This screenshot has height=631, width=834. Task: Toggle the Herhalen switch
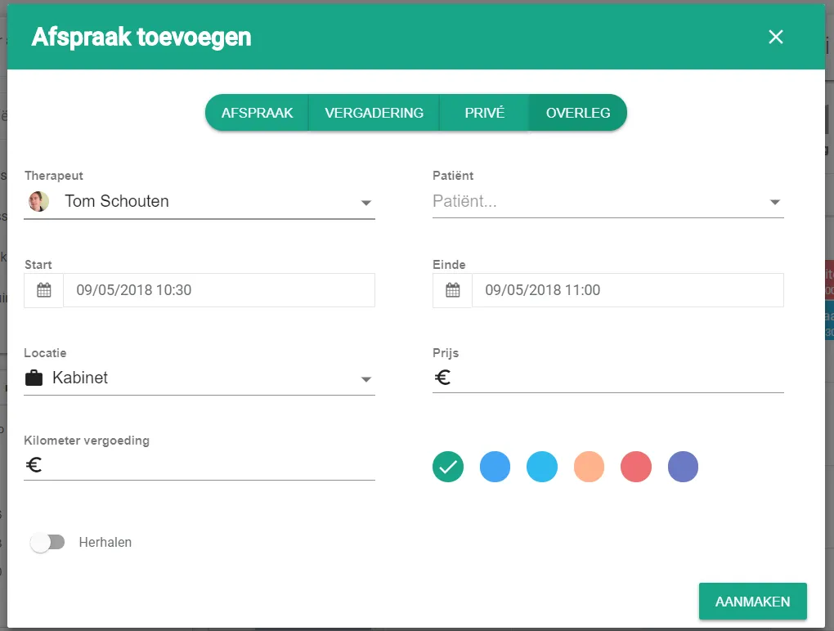[x=47, y=542]
